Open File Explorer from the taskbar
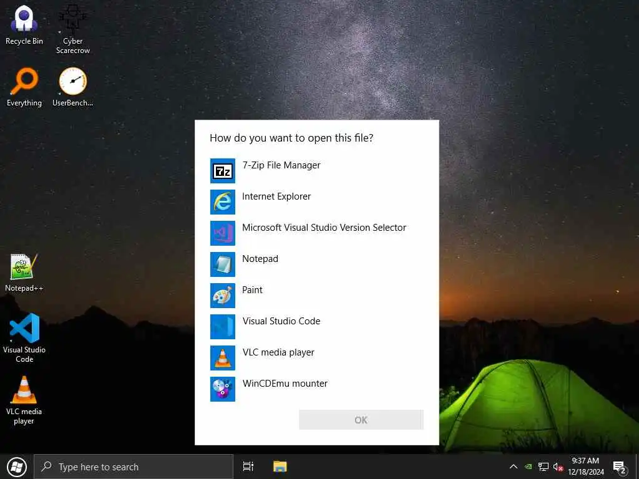 (280, 467)
